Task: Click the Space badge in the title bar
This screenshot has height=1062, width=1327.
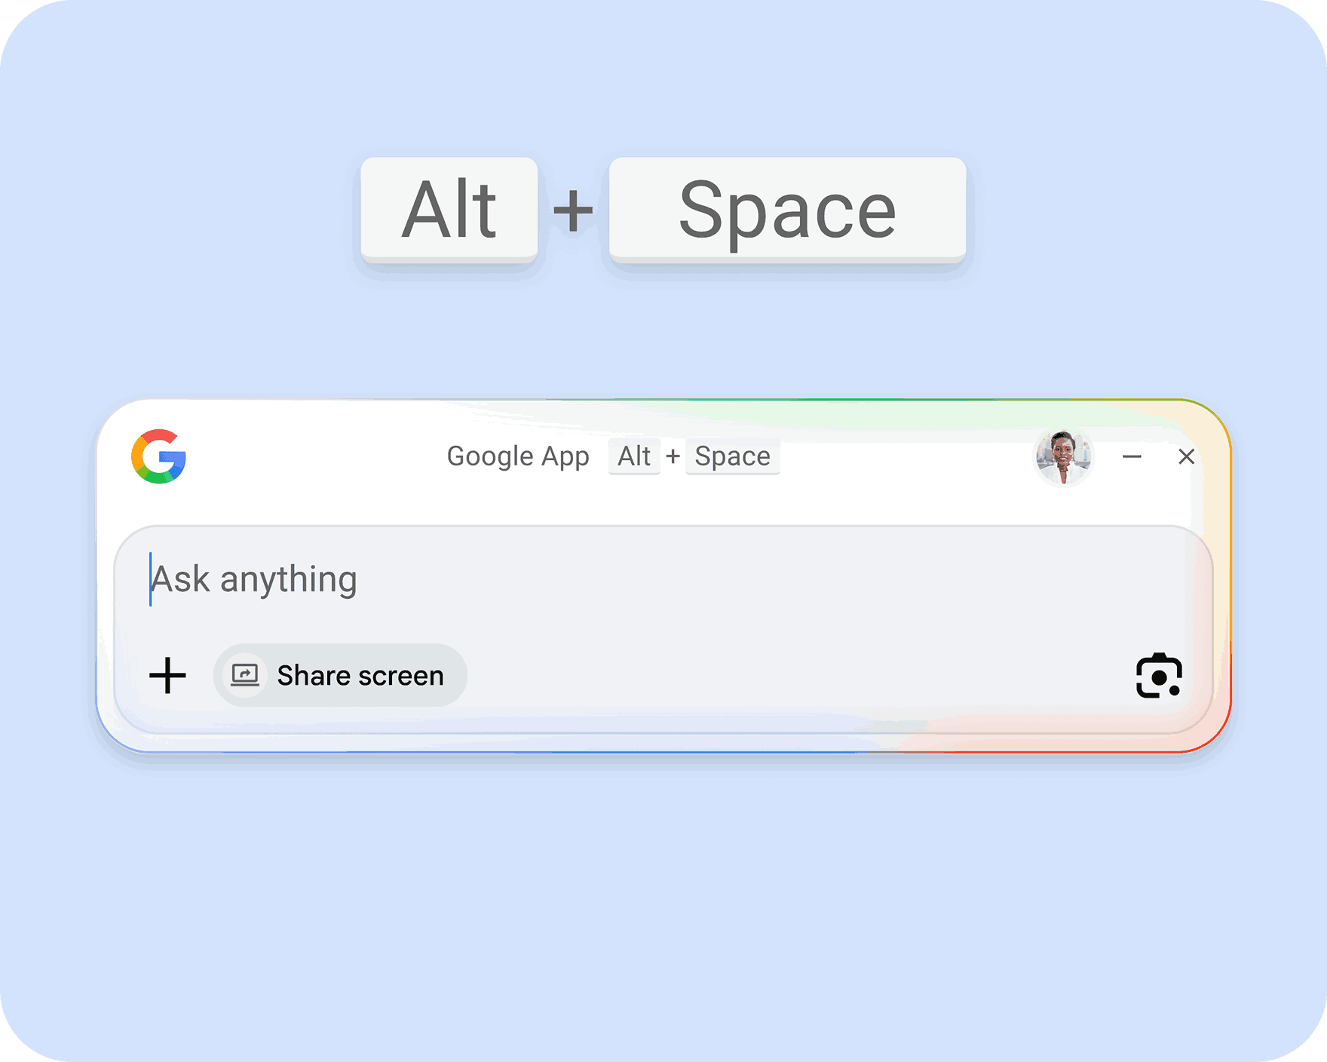Action: click(x=732, y=456)
